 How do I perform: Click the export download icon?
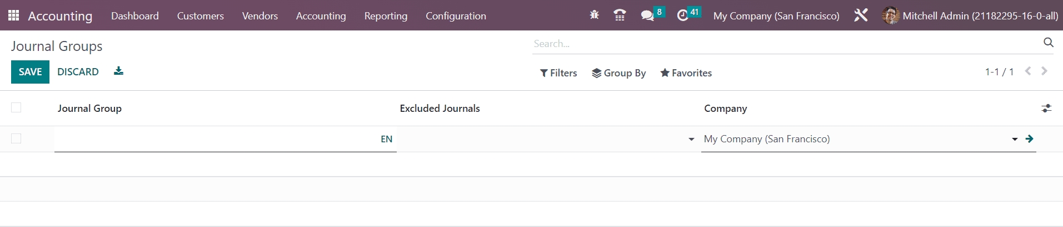point(118,71)
